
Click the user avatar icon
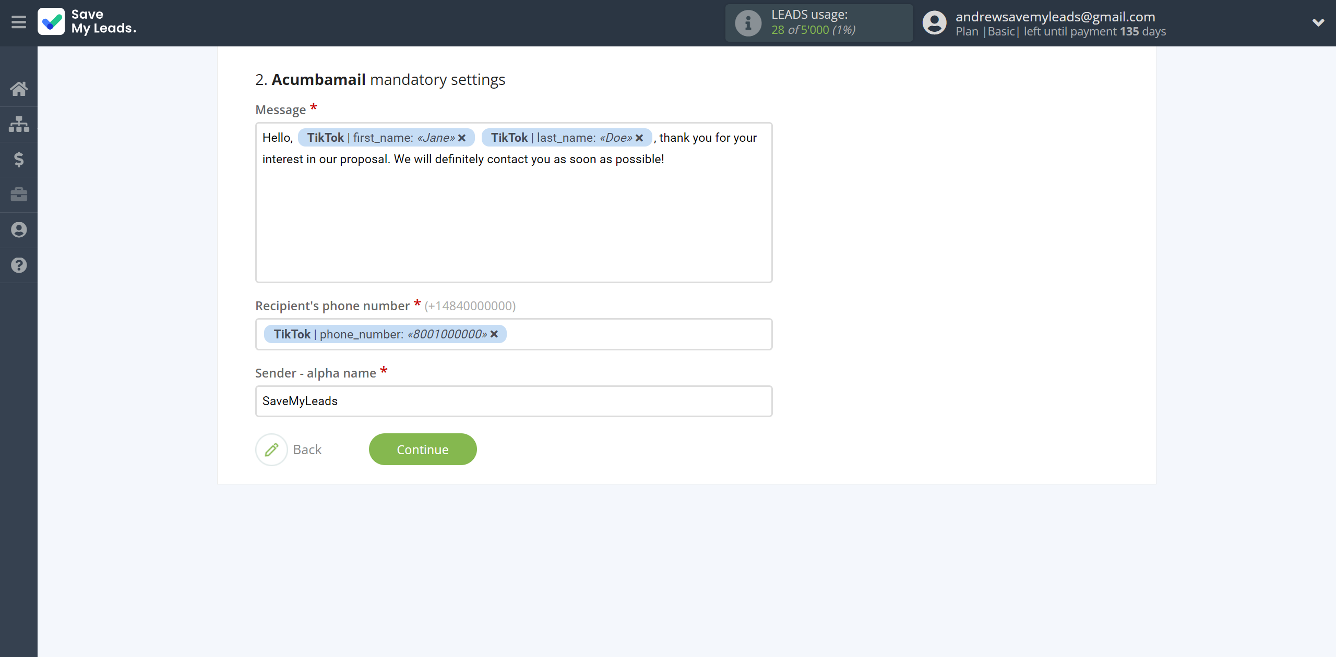point(934,23)
